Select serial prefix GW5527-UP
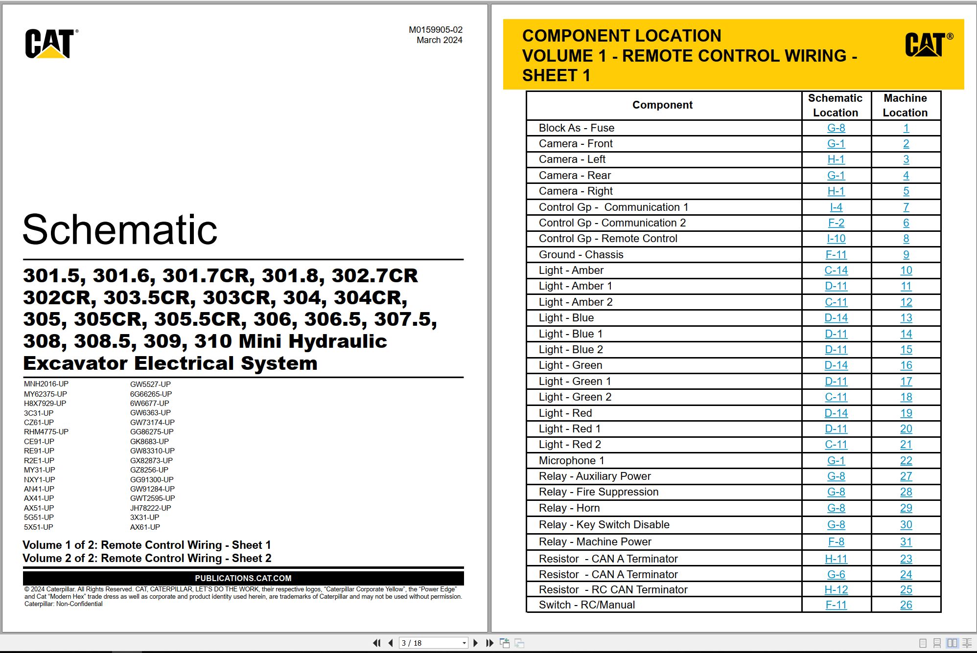 [150, 384]
